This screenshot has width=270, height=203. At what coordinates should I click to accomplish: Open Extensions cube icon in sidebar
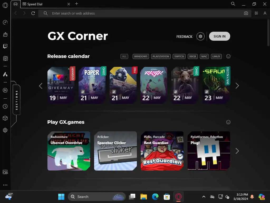point(5,118)
